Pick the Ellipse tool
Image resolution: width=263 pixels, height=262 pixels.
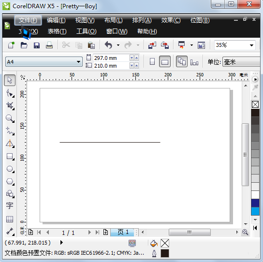(10, 169)
